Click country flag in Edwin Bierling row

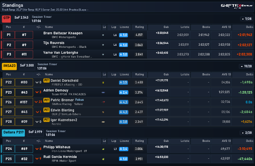[103, 112]
